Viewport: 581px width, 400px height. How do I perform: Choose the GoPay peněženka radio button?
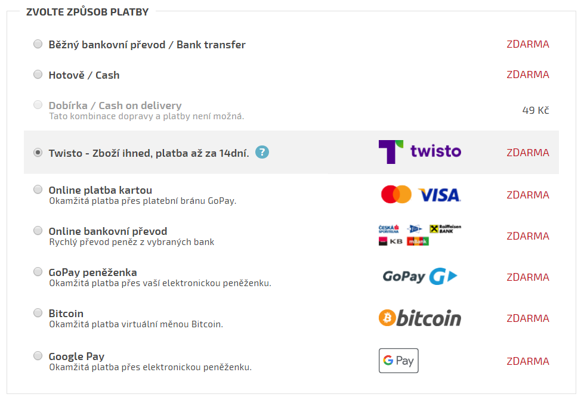tap(38, 272)
